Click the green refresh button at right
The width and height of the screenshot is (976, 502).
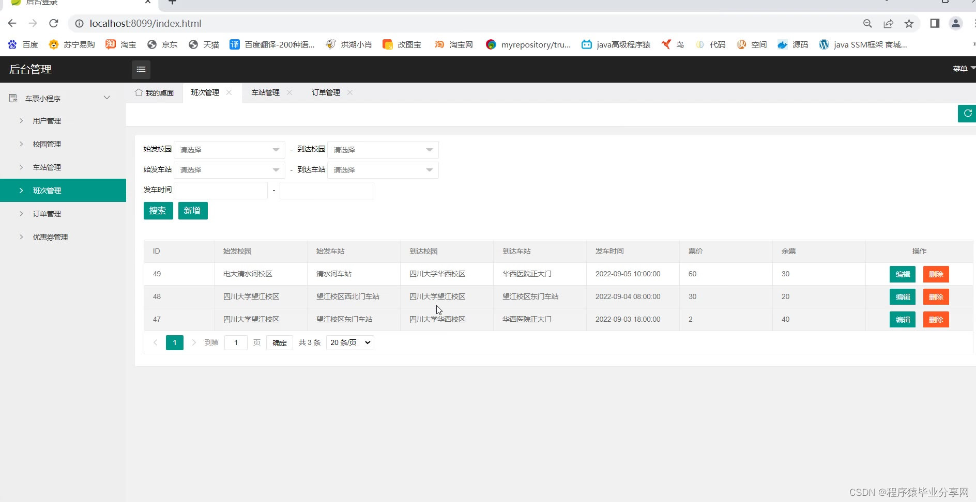point(967,113)
